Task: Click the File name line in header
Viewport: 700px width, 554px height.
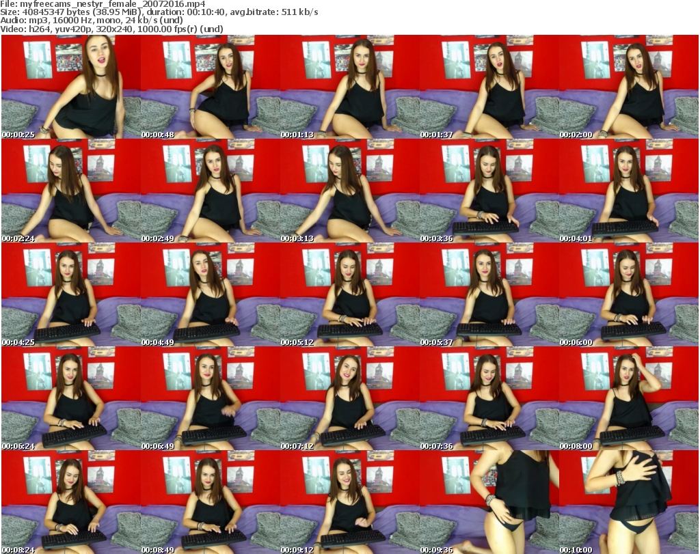Action: coord(103,4)
